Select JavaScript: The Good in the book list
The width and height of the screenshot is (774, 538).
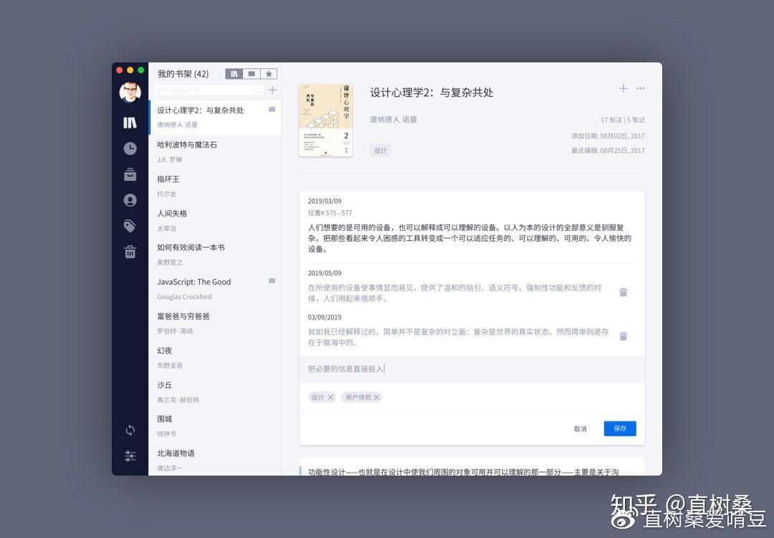(x=215, y=288)
